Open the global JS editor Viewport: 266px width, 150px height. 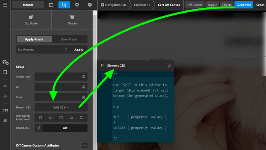(x=5, y=121)
